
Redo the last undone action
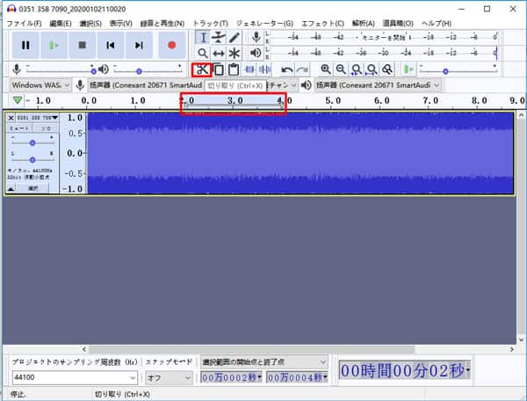click(x=302, y=70)
